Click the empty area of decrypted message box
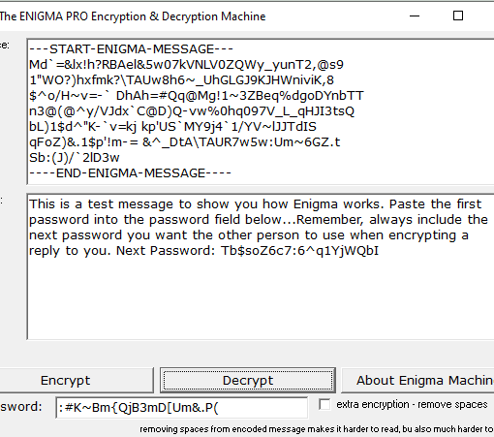The height and width of the screenshot is (437, 494). coord(261,298)
